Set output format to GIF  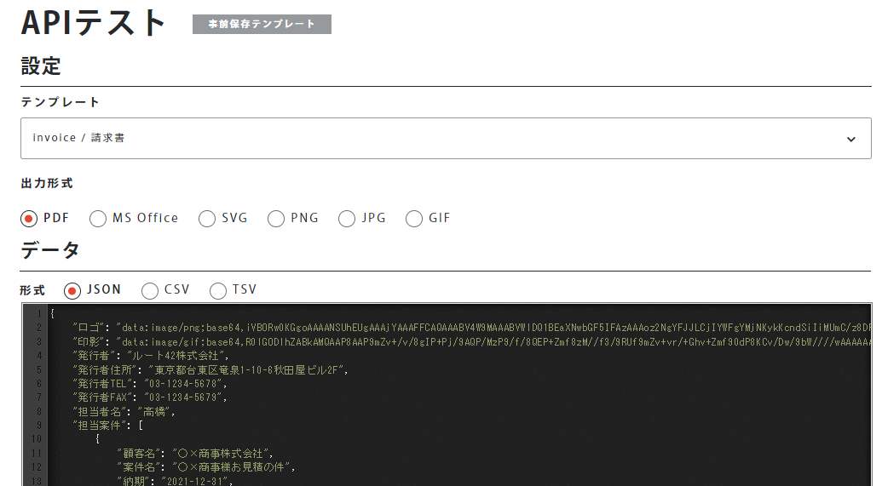point(414,219)
